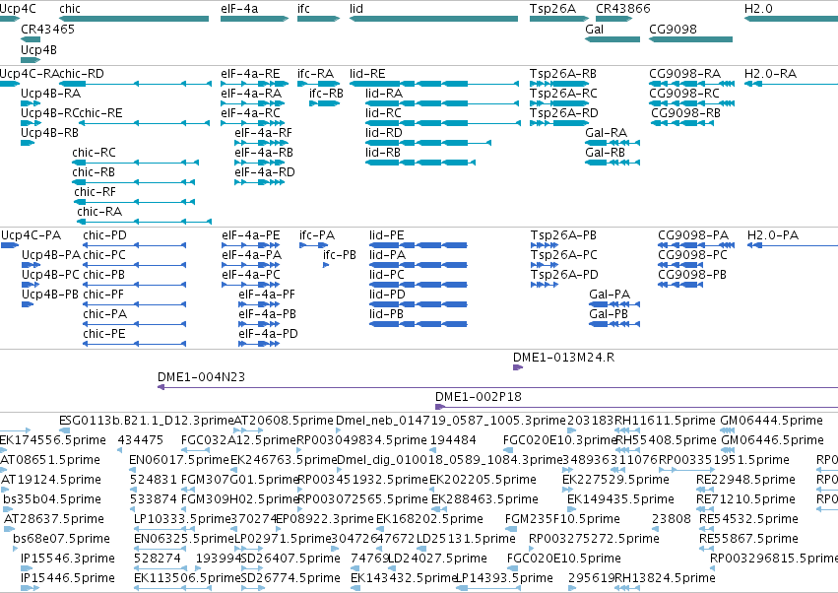
Task: Select the eIF-4a-RD transcript label
Action: click(265, 172)
